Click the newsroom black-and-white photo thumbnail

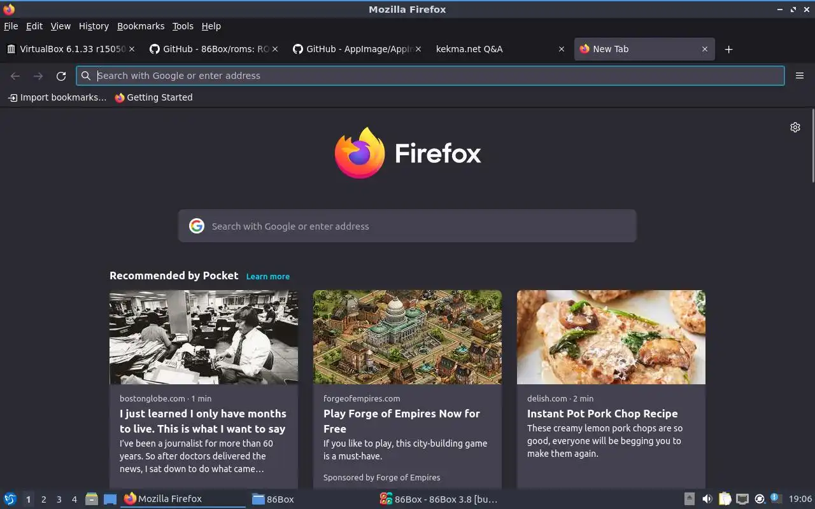204,337
